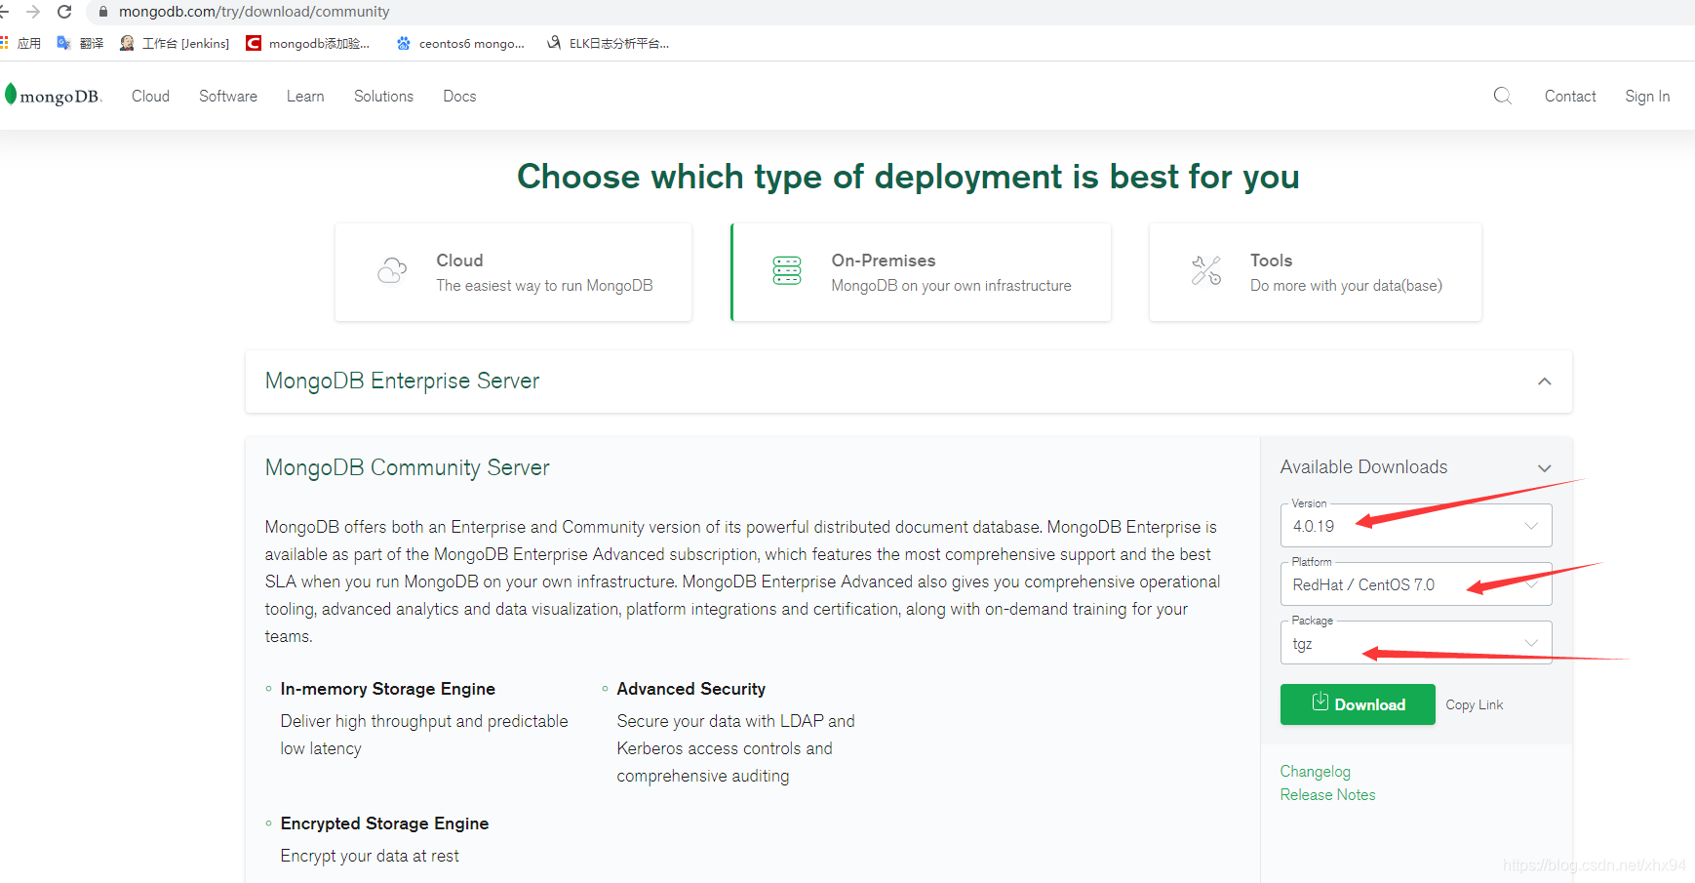
Task: Collapse the Available Downloads panel
Action: 1545,468
